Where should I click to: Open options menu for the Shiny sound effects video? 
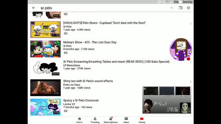(191, 82)
